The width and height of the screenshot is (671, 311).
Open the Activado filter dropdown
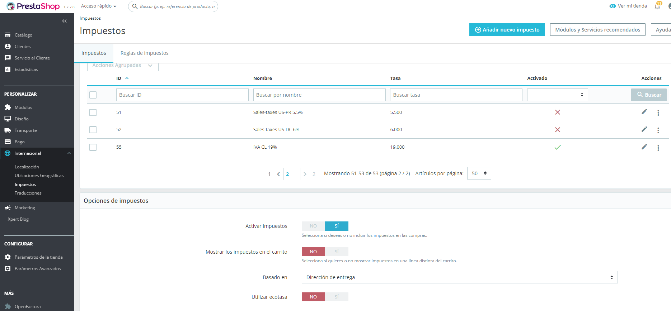coord(557,95)
